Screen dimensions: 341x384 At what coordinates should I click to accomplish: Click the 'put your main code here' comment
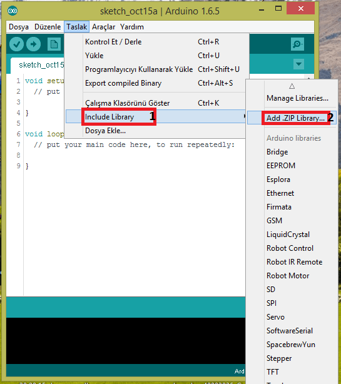tap(135, 144)
